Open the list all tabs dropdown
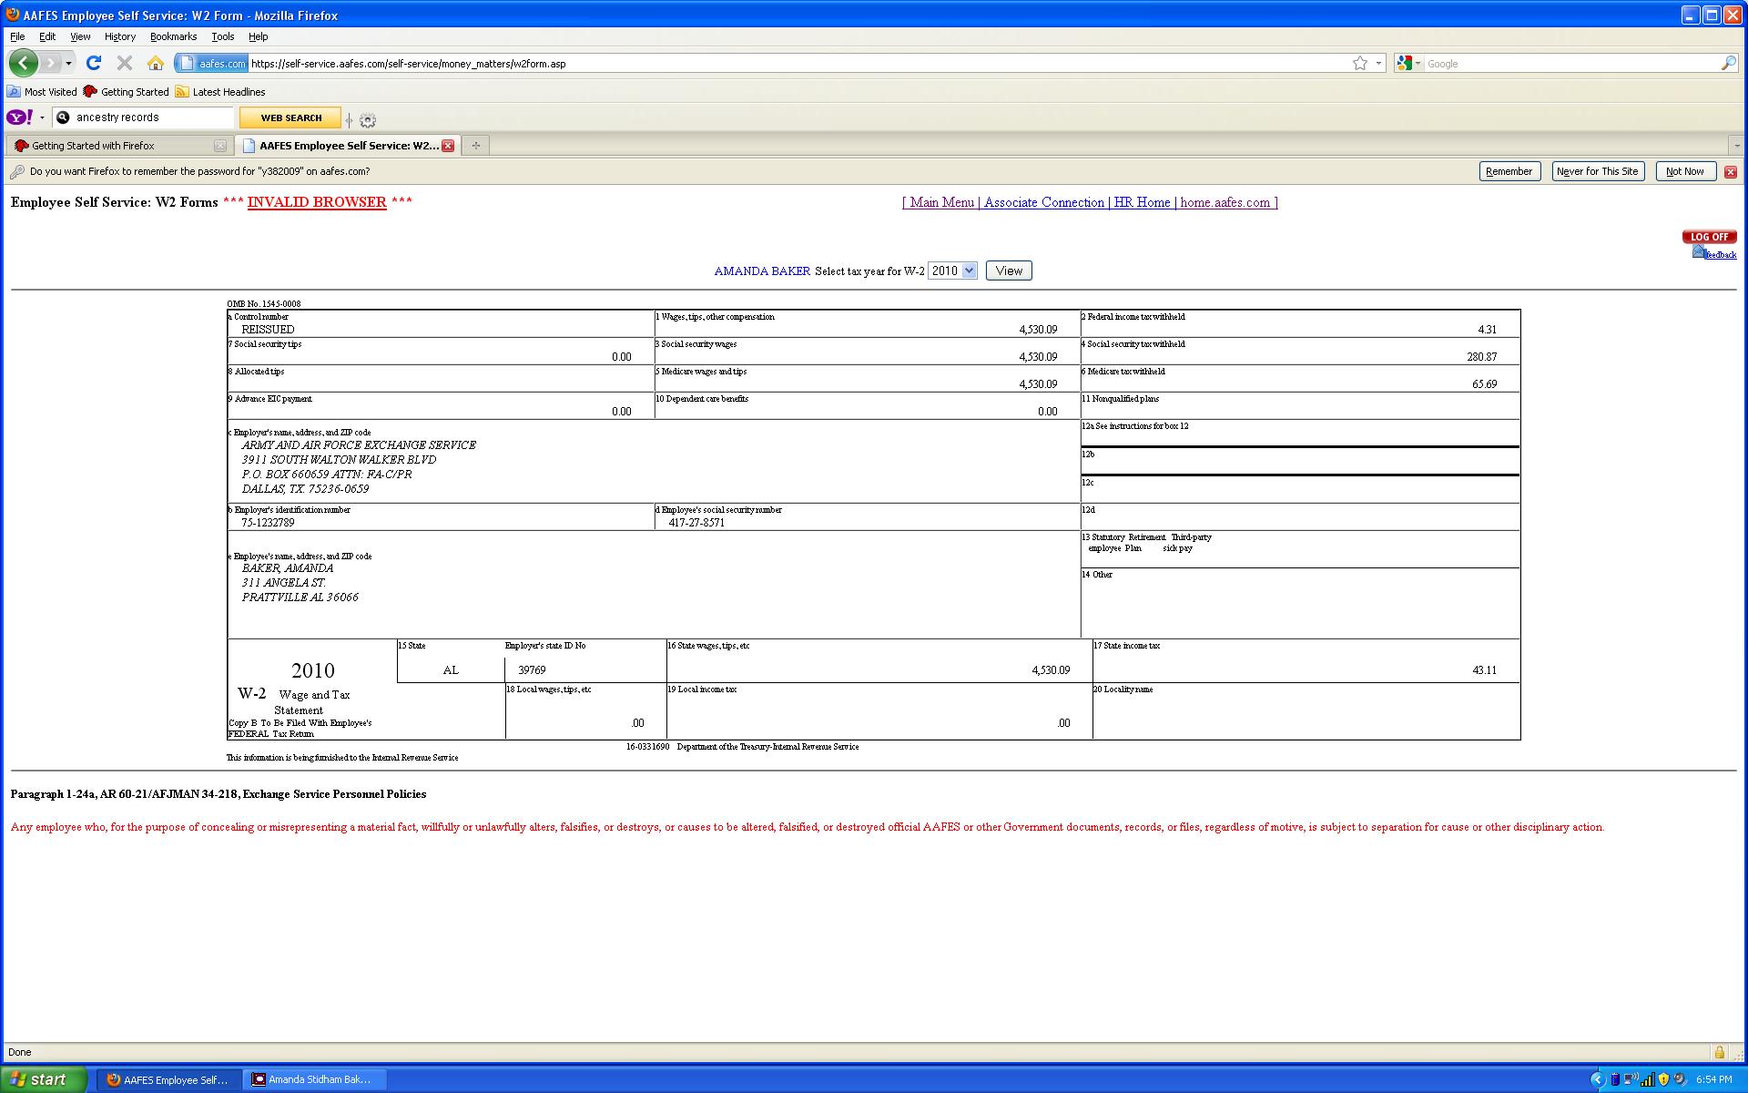1748x1093 pixels. 1736,146
